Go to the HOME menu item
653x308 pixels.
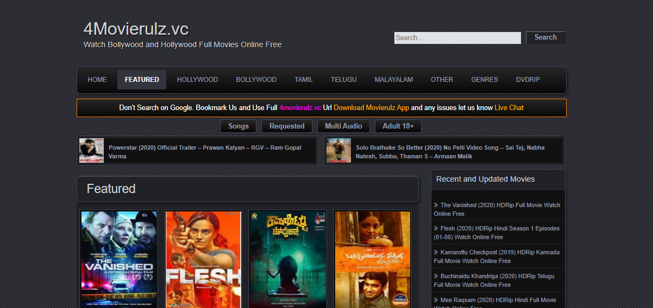pos(97,80)
